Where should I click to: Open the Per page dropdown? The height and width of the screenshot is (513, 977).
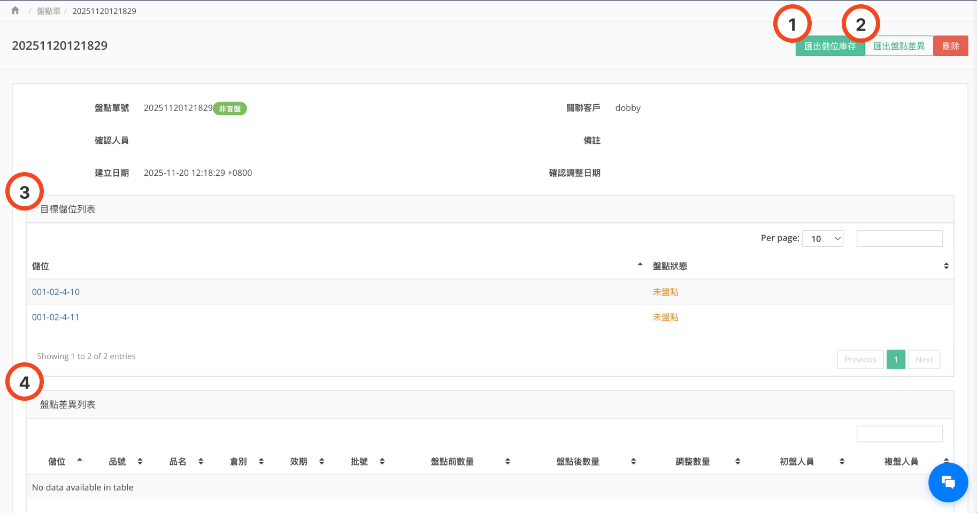tap(822, 239)
